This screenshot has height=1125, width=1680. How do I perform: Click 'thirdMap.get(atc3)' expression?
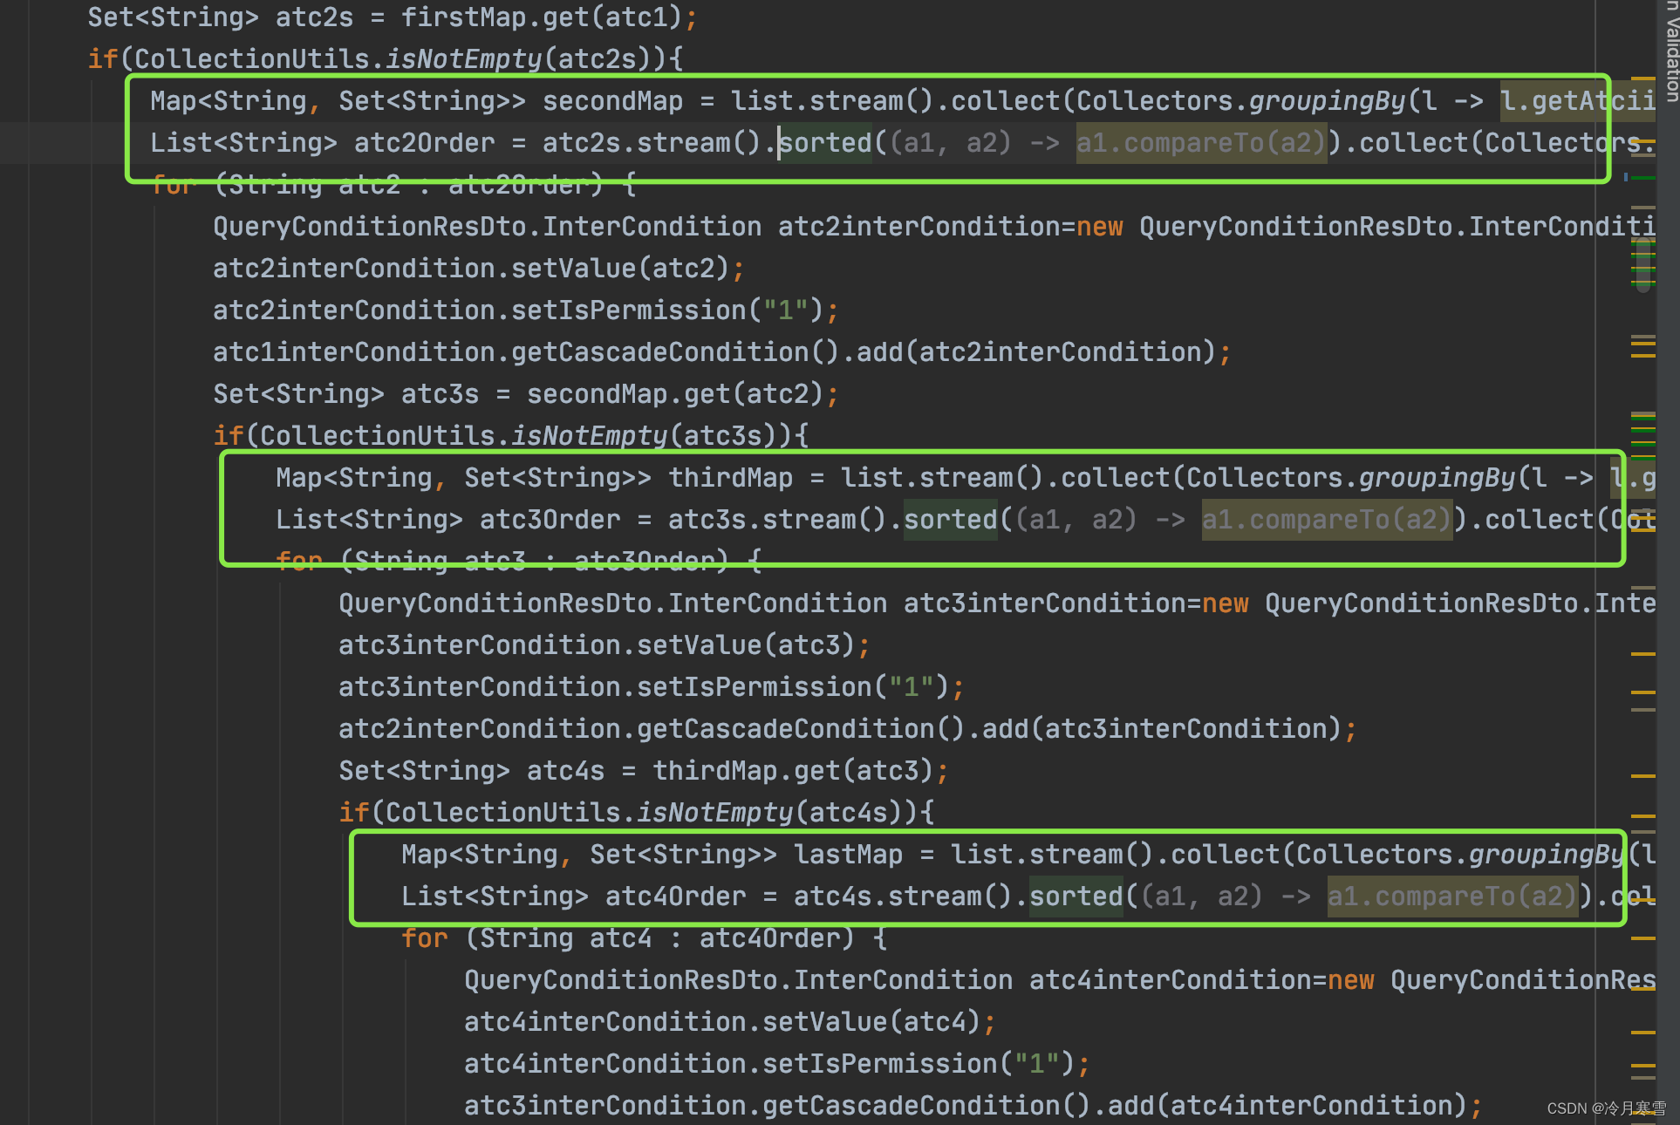coord(793,771)
